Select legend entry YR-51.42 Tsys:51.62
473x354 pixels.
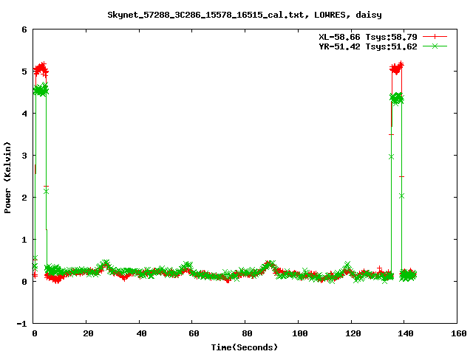pos(368,46)
